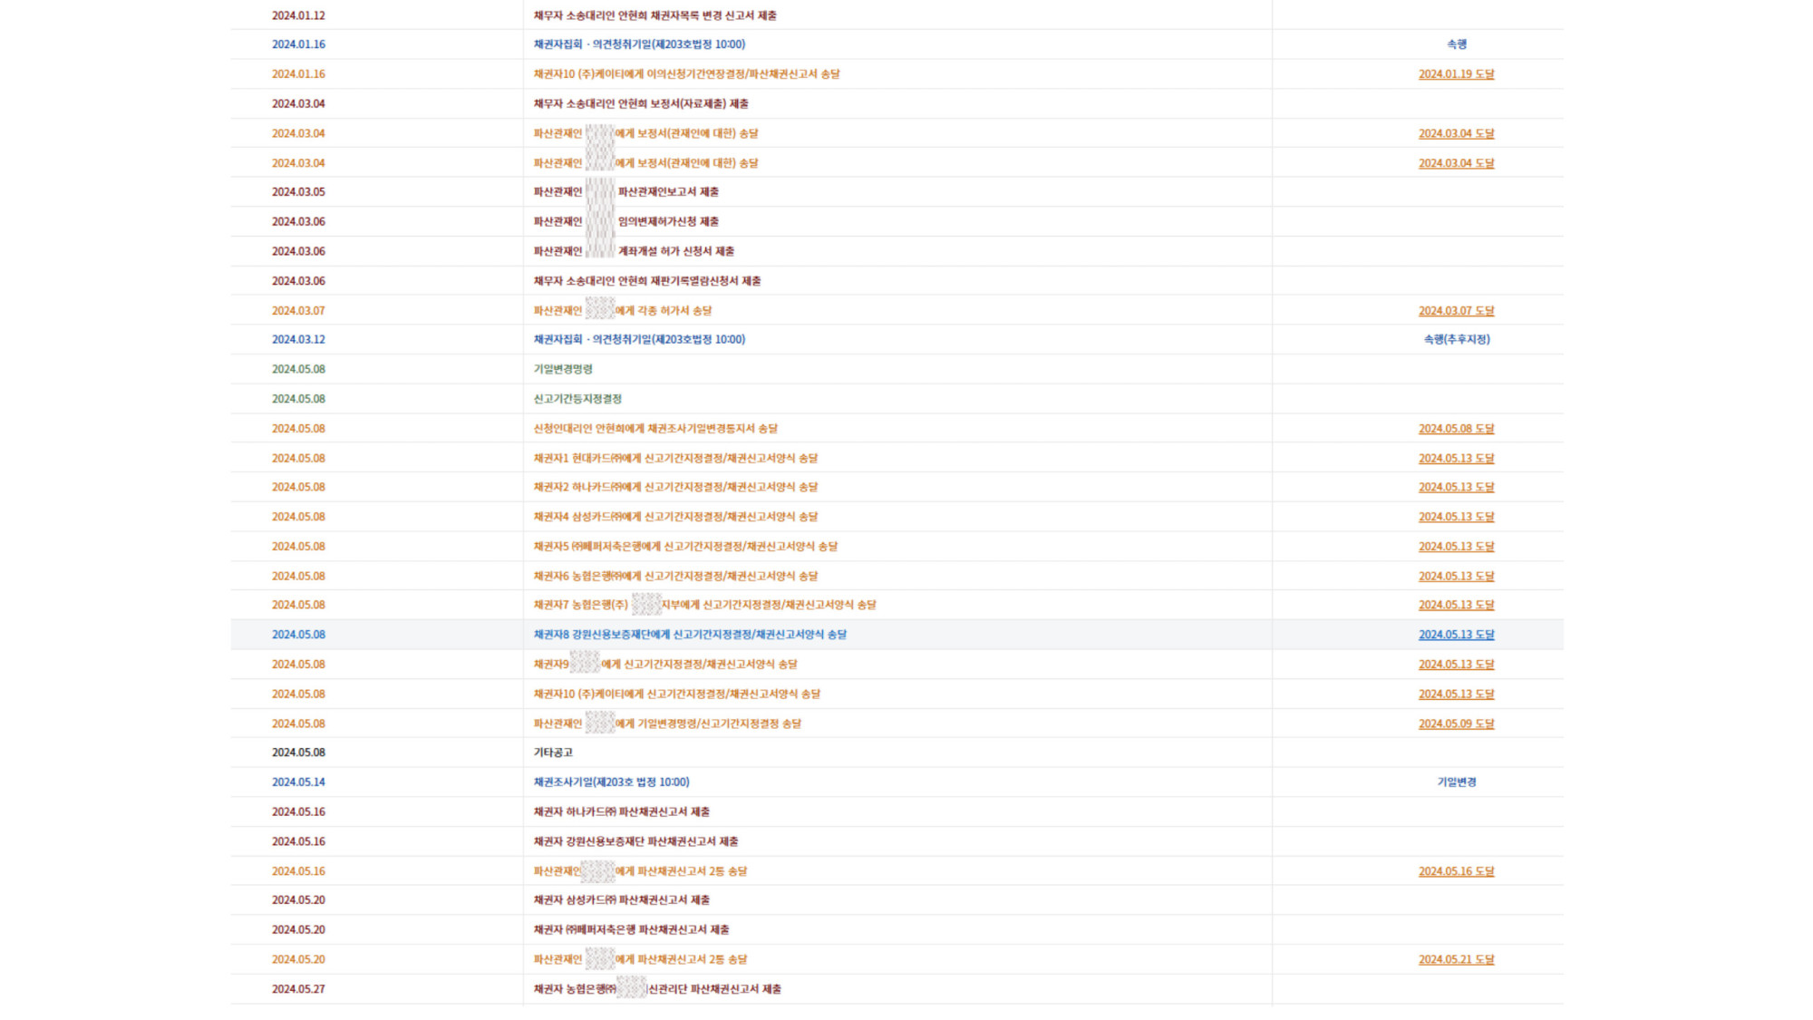Open 2024.05.13 도달 link in 채권자10 케이티 row
The width and height of the screenshot is (1813, 1020).
[x=1456, y=695]
